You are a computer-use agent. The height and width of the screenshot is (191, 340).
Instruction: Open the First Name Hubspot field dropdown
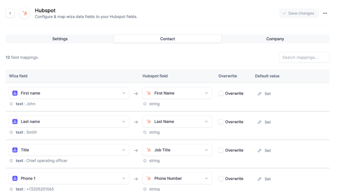(x=177, y=93)
